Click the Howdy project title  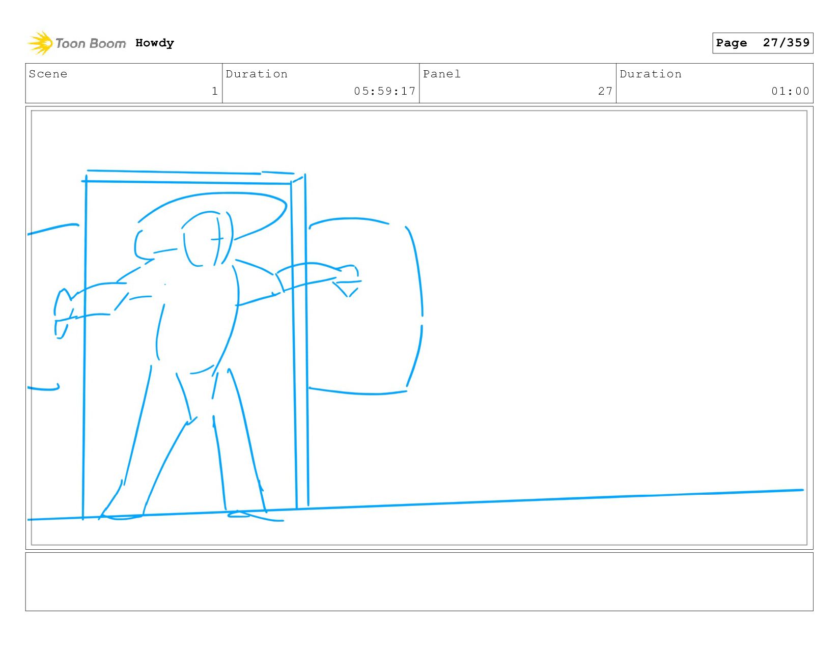[155, 43]
